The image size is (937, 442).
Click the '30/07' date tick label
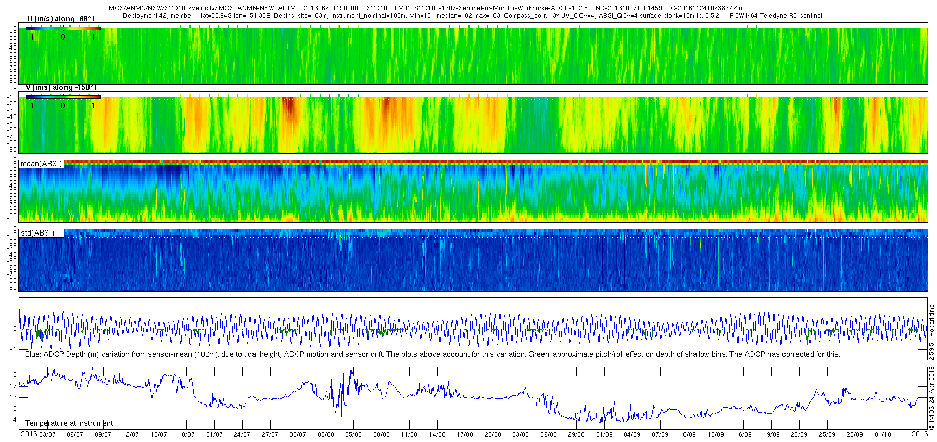[298, 434]
